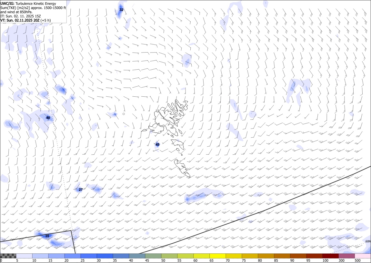371x263 pixels.
Task: Select the orange swatch between 80 and 85
Action: click(266, 256)
